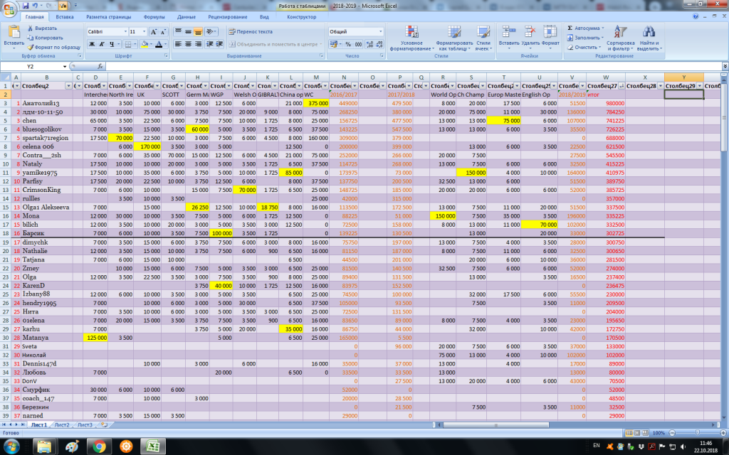Open the number format dropdown showing Общий
Viewport: 729px width, 455px height.
[379, 31]
